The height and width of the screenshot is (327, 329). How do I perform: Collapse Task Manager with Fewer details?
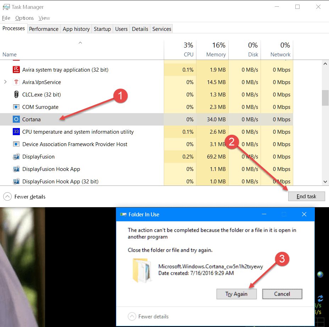point(24,197)
